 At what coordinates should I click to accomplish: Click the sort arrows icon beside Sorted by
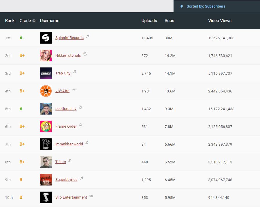tap(182, 6)
